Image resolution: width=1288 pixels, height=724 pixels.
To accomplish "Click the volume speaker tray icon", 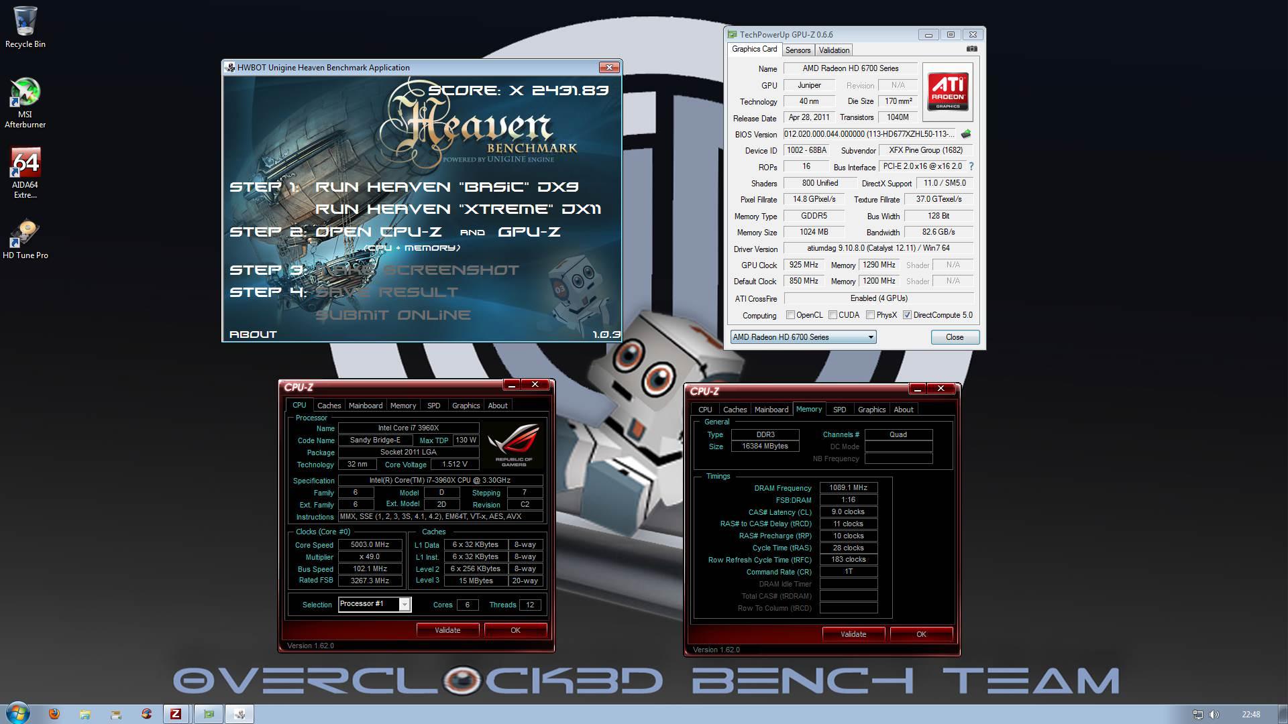I will 1214,715.
